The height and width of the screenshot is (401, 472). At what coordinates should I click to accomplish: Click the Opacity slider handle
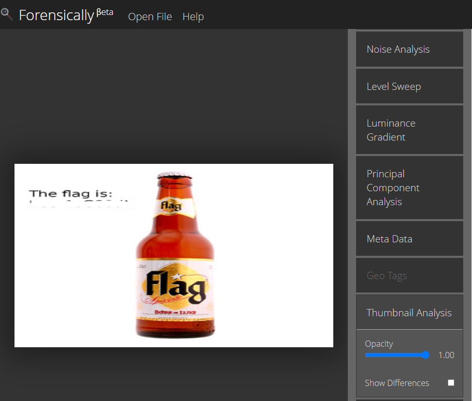click(x=425, y=355)
